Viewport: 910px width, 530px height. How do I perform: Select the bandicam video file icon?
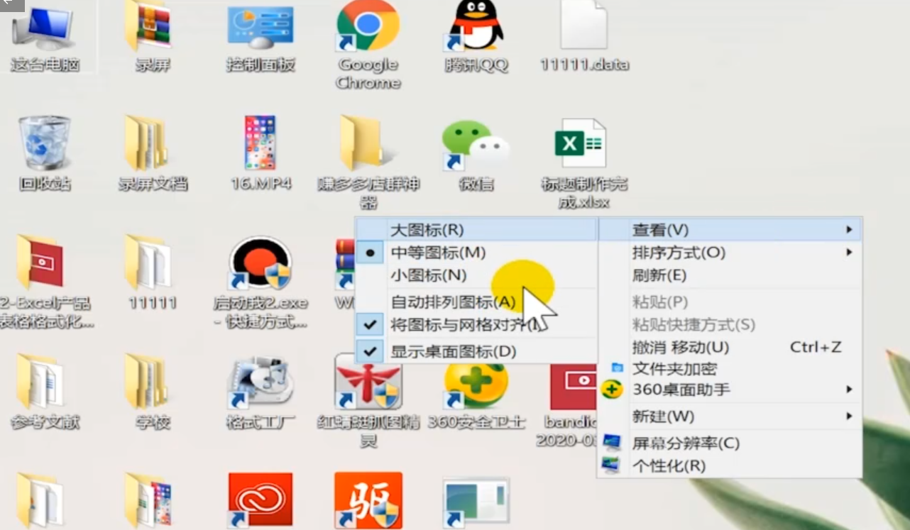(572, 387)
